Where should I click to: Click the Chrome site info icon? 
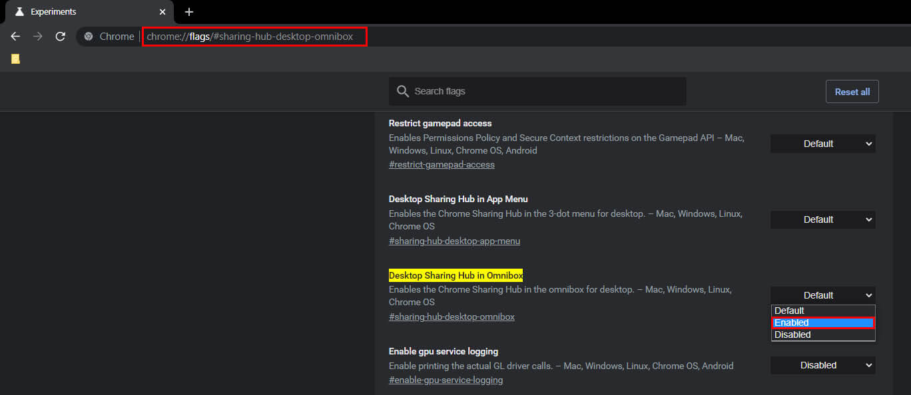pos(89,37)
